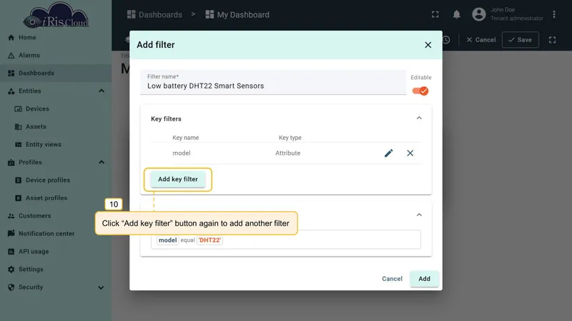Click the Customers people icon
This screenshot has width=572, height=321.
click(11, 216)
